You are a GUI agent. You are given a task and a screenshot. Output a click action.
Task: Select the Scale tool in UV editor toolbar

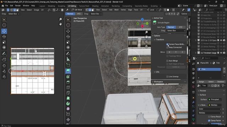[x=4, y=42]
